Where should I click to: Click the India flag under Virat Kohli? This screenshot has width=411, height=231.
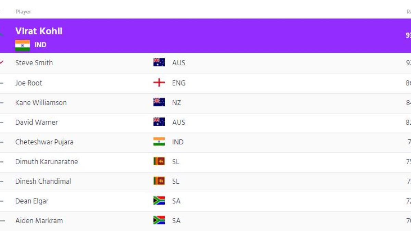click(22, 45)
